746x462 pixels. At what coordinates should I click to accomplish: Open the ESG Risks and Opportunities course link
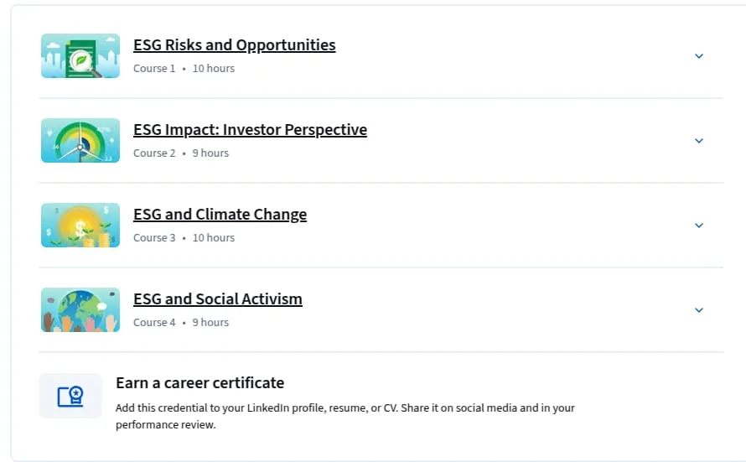pos(234,44)
